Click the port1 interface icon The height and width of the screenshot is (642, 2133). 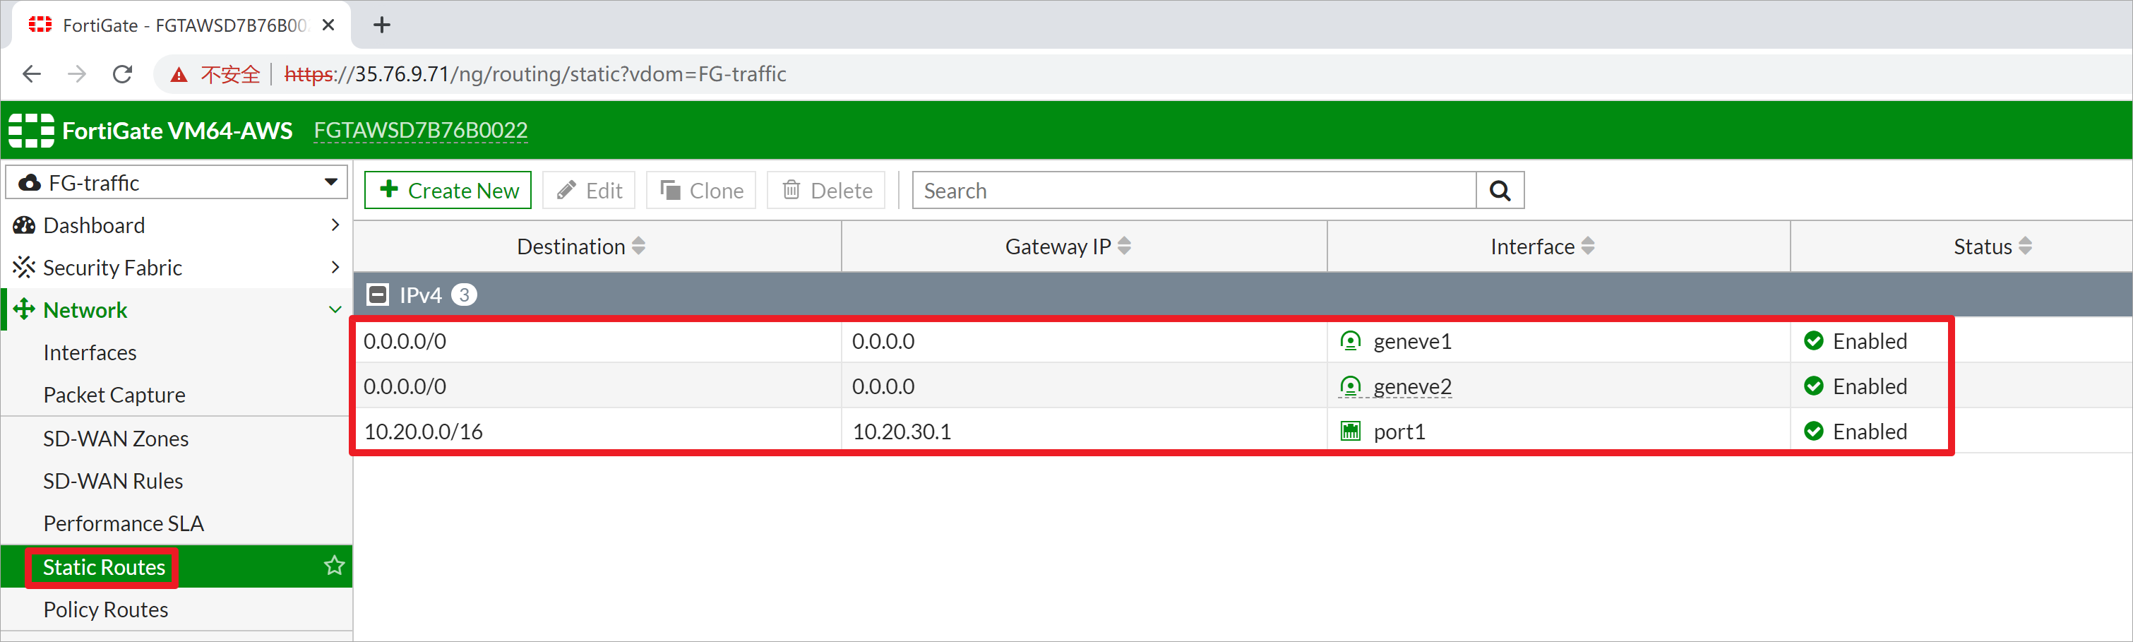pyautogui.click(x=1350, y=432)
